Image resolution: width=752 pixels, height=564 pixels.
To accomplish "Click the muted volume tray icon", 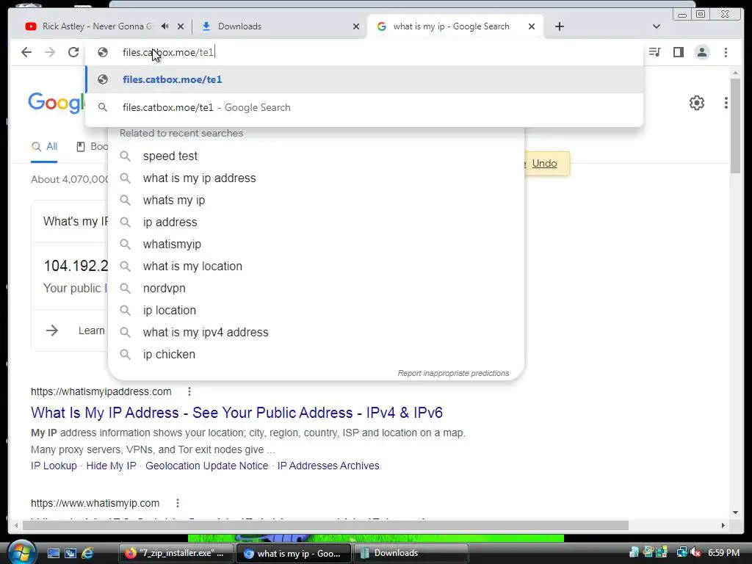I will click(696, 553).
